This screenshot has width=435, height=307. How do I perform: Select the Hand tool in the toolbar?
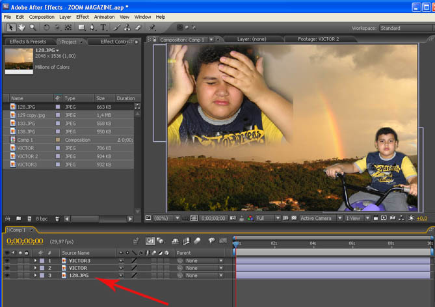click(22, 28)
